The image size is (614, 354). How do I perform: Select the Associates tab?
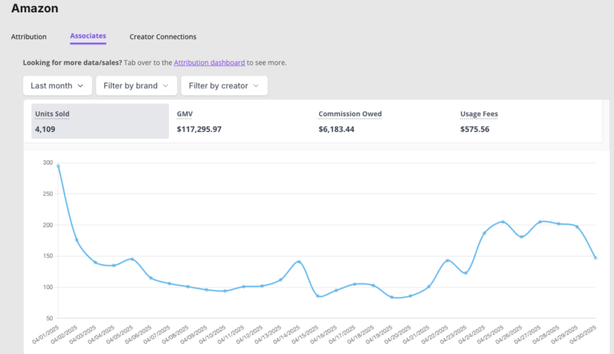[x=88, y=36]
